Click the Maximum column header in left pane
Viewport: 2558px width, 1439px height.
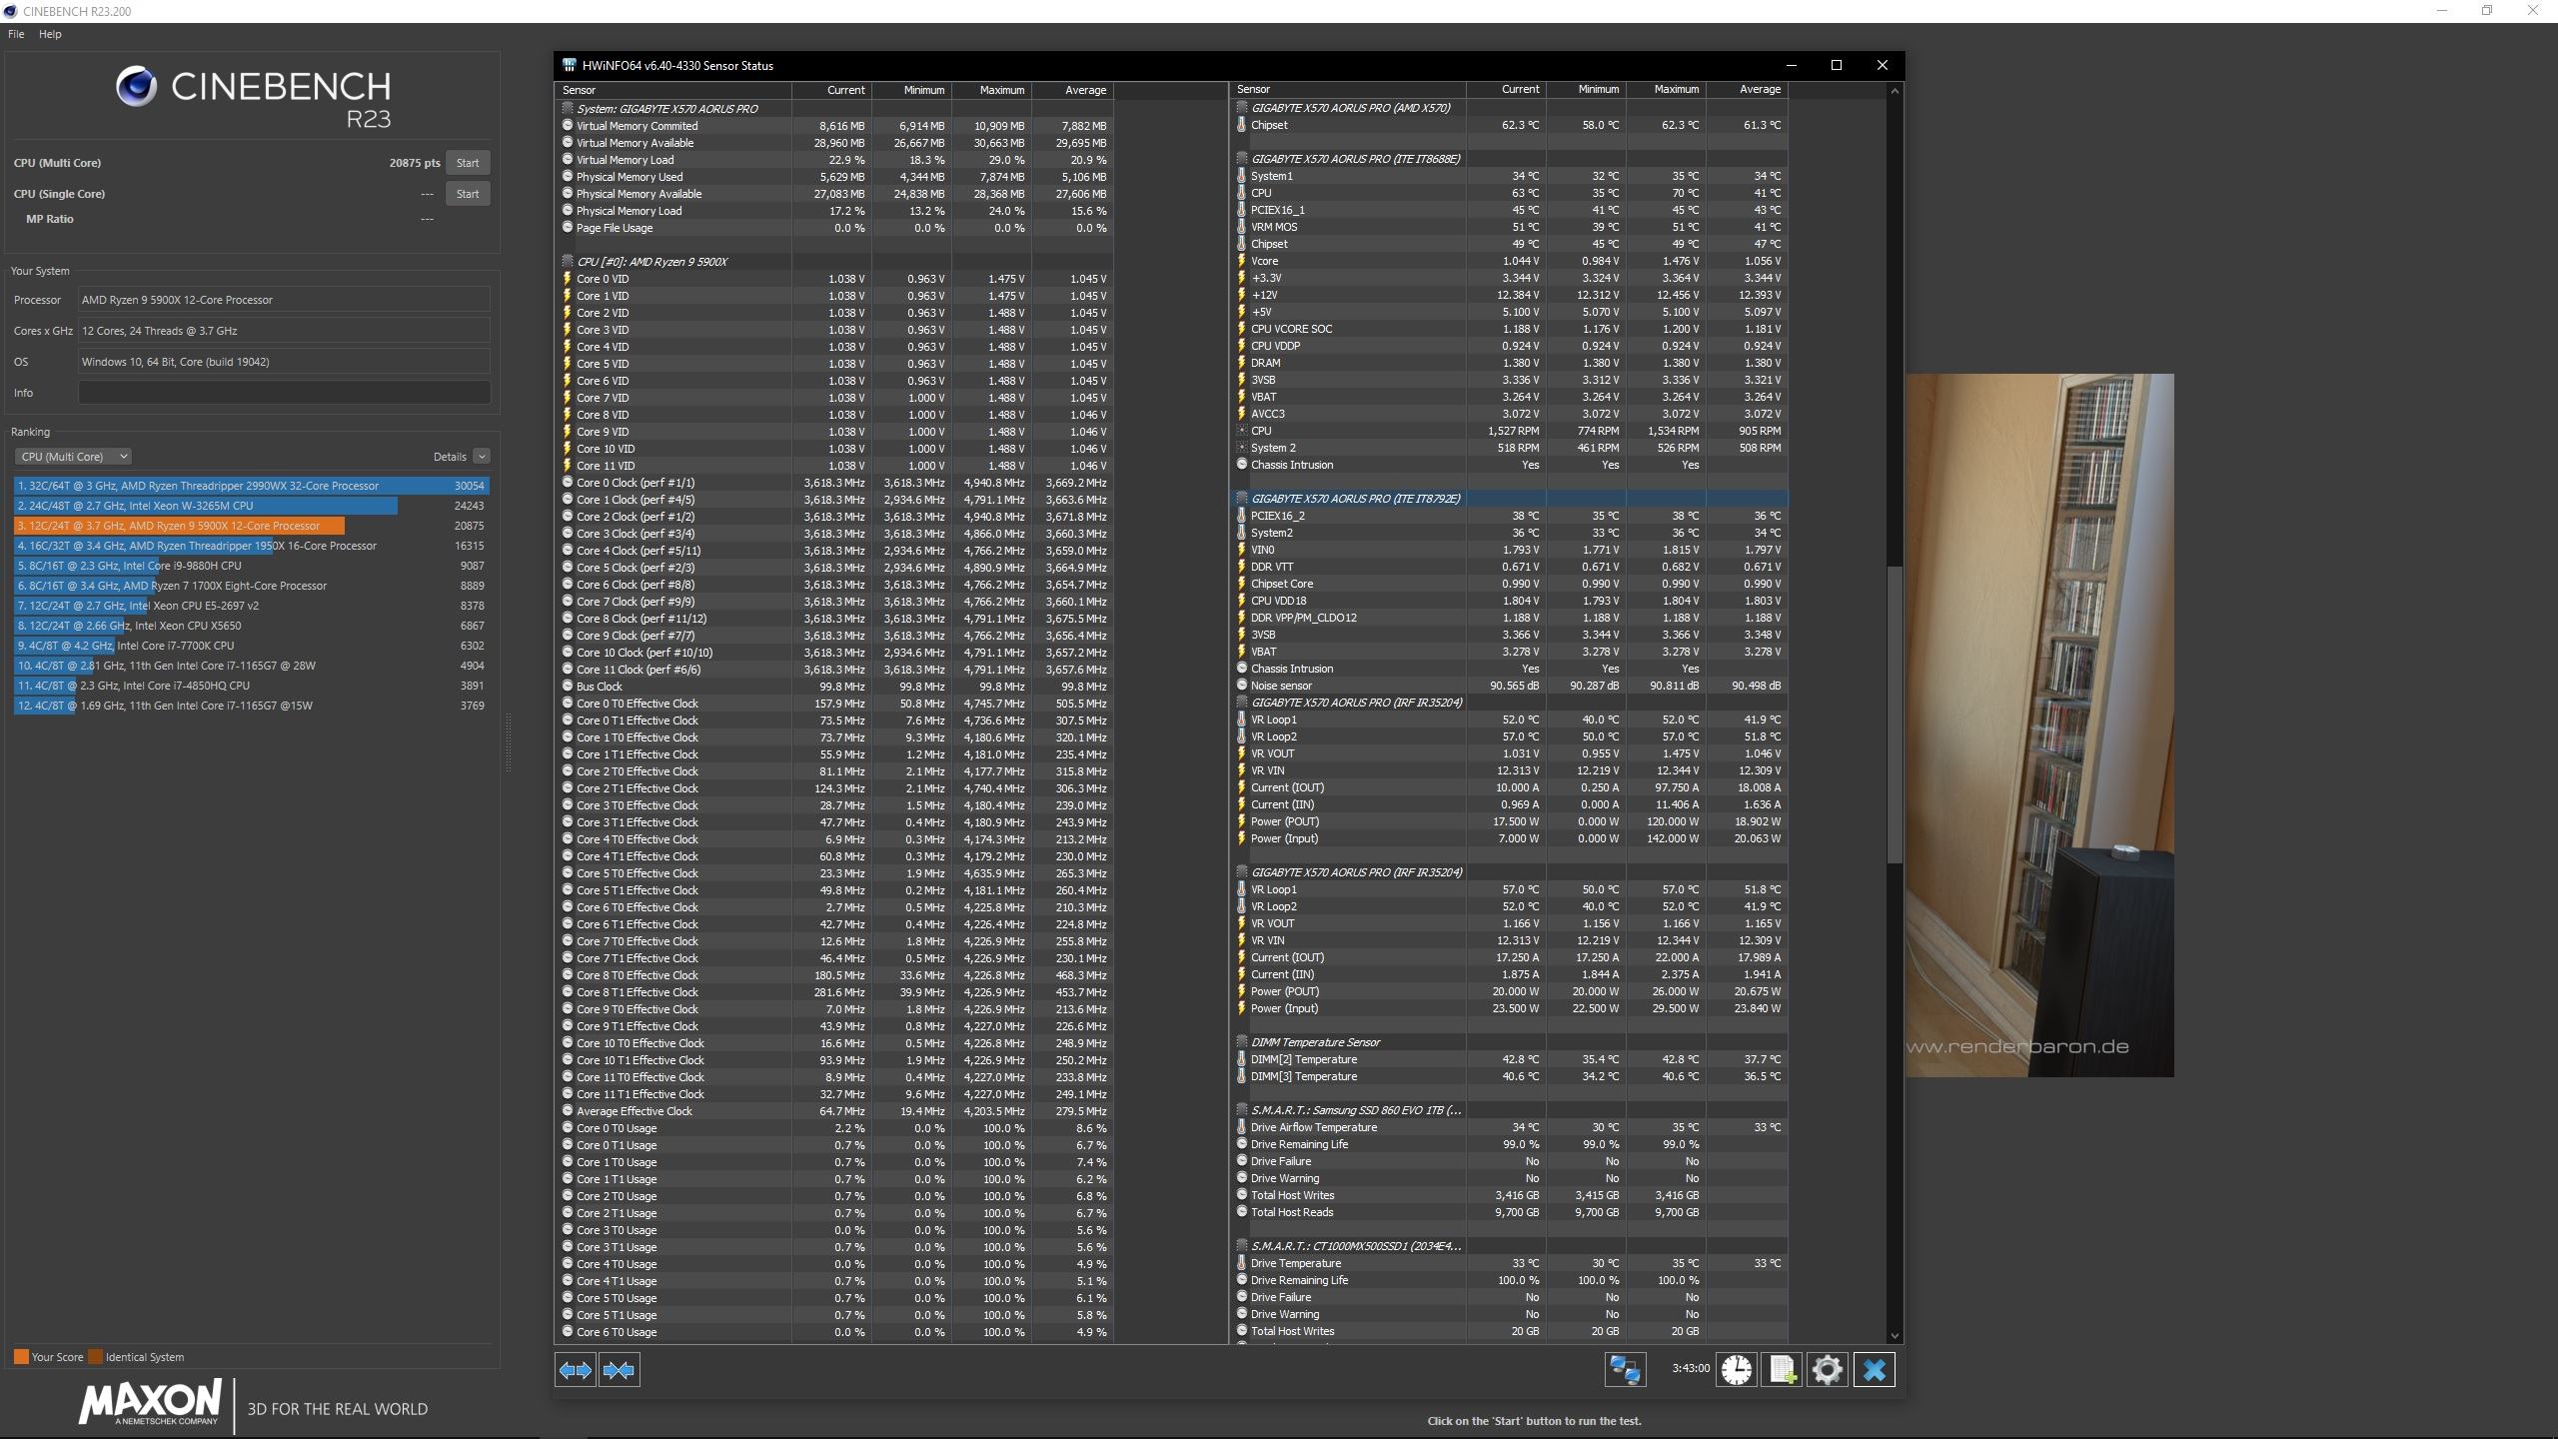click(x=991, y=90)
